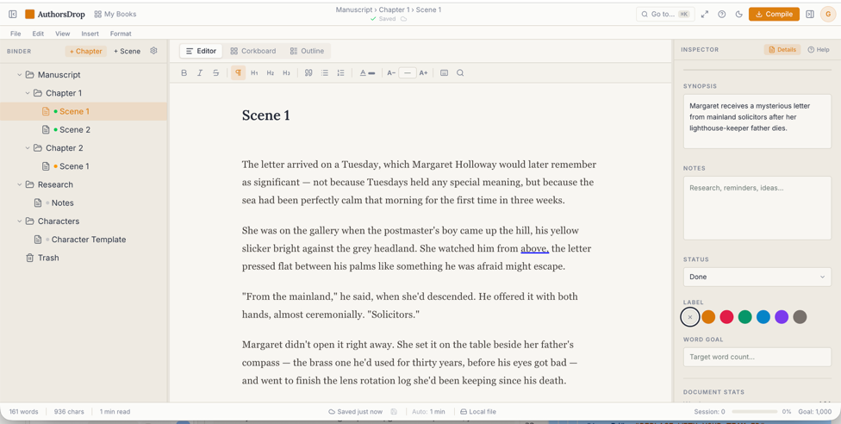
Task: Open Scene 1 under Chapter 2
Action: click(x=83, y=165)
